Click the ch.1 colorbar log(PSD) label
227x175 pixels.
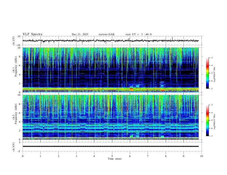pos(214,75)
